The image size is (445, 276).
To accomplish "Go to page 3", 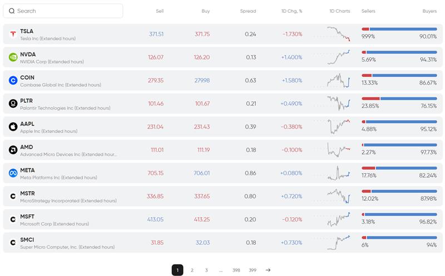I will pos(206,270).
